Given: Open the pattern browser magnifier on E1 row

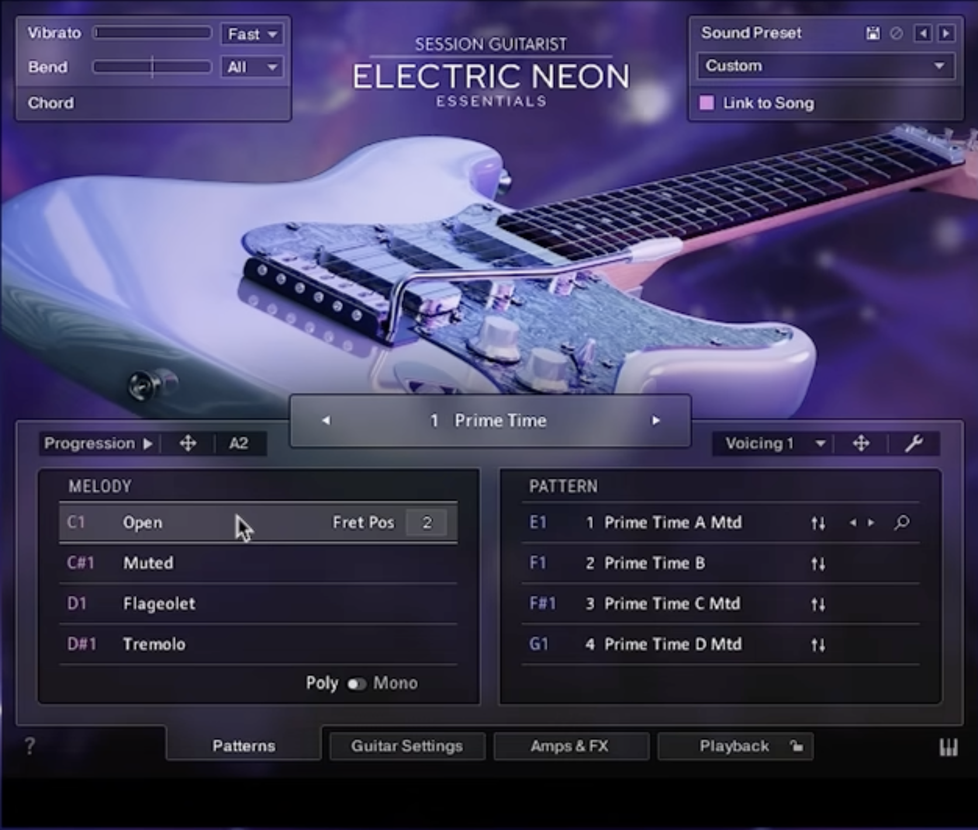Looking at the screenshot, I should pyautogui.click(x=901, y=523).
